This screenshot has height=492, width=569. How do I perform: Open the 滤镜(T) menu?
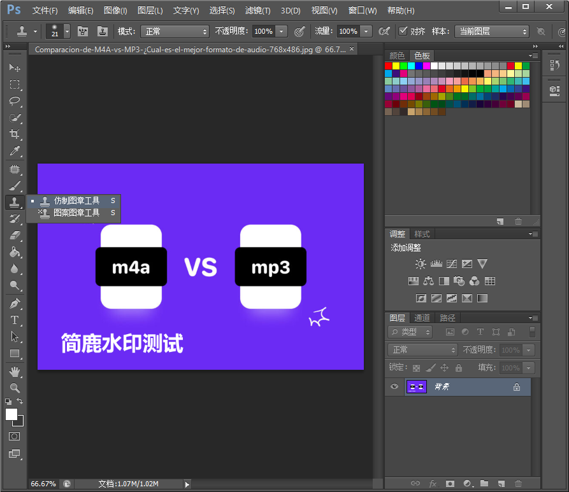pos(257,11)
